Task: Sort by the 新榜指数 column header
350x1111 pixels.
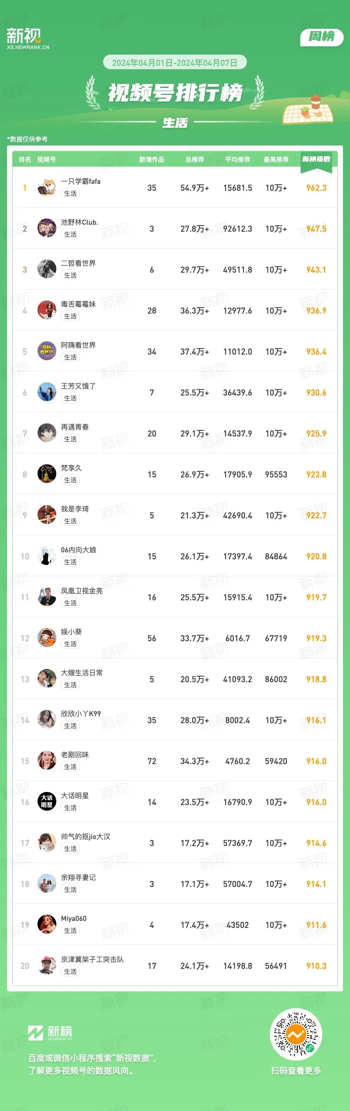Action: 316,160
